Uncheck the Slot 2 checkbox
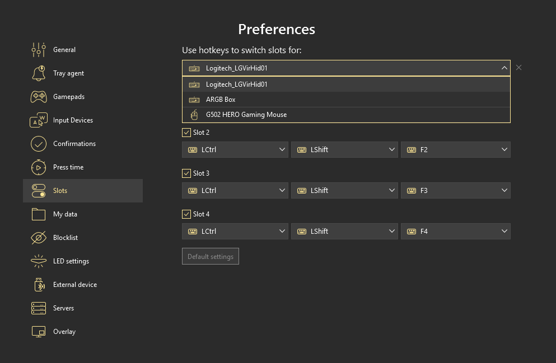Viewport: 556px width, 363px height. pyautogui.click(x=186, y=133)
